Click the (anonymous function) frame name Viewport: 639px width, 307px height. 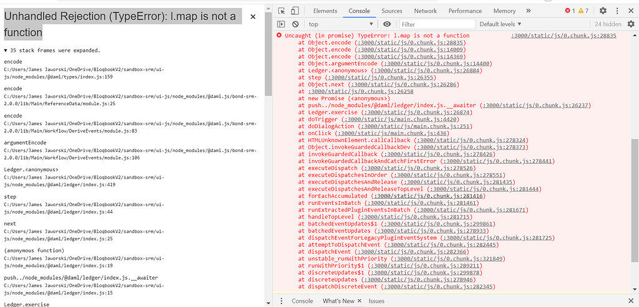coord(34,250)
